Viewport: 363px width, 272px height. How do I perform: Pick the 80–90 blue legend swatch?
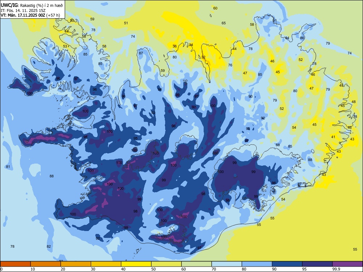click(257, 264)
